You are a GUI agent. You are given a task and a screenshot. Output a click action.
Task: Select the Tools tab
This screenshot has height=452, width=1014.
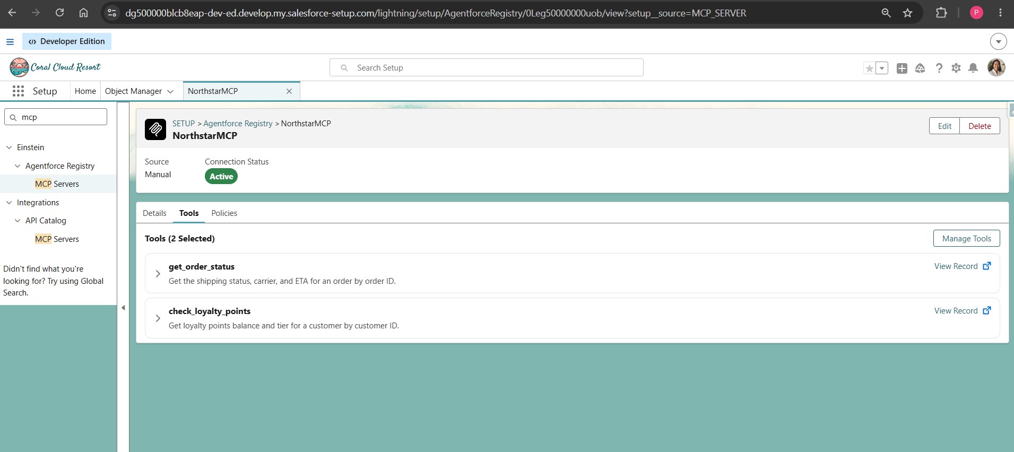point(189,213)
